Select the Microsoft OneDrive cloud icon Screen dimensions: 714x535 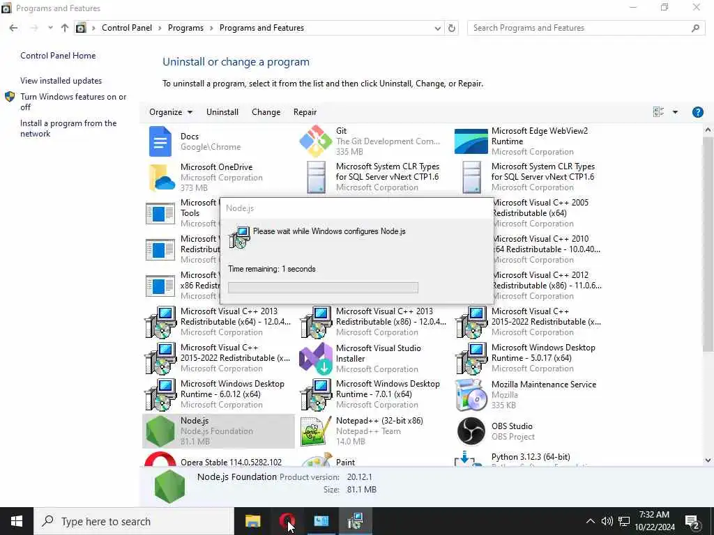click(162, 178)
